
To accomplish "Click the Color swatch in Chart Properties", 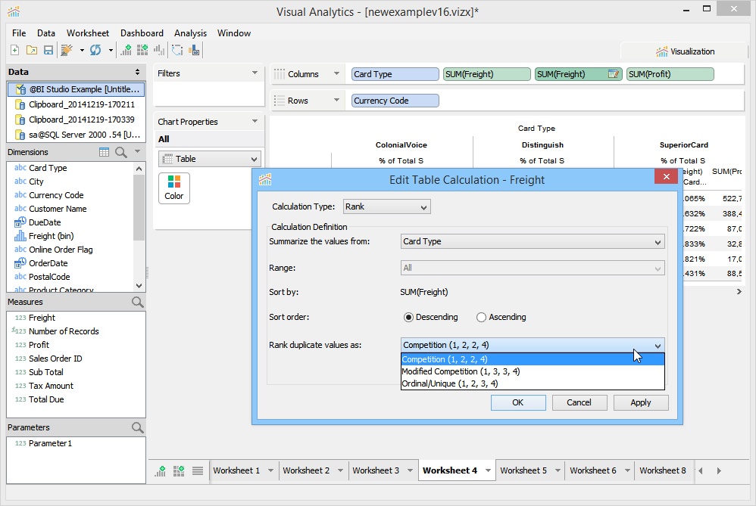I will coord(174,188).
